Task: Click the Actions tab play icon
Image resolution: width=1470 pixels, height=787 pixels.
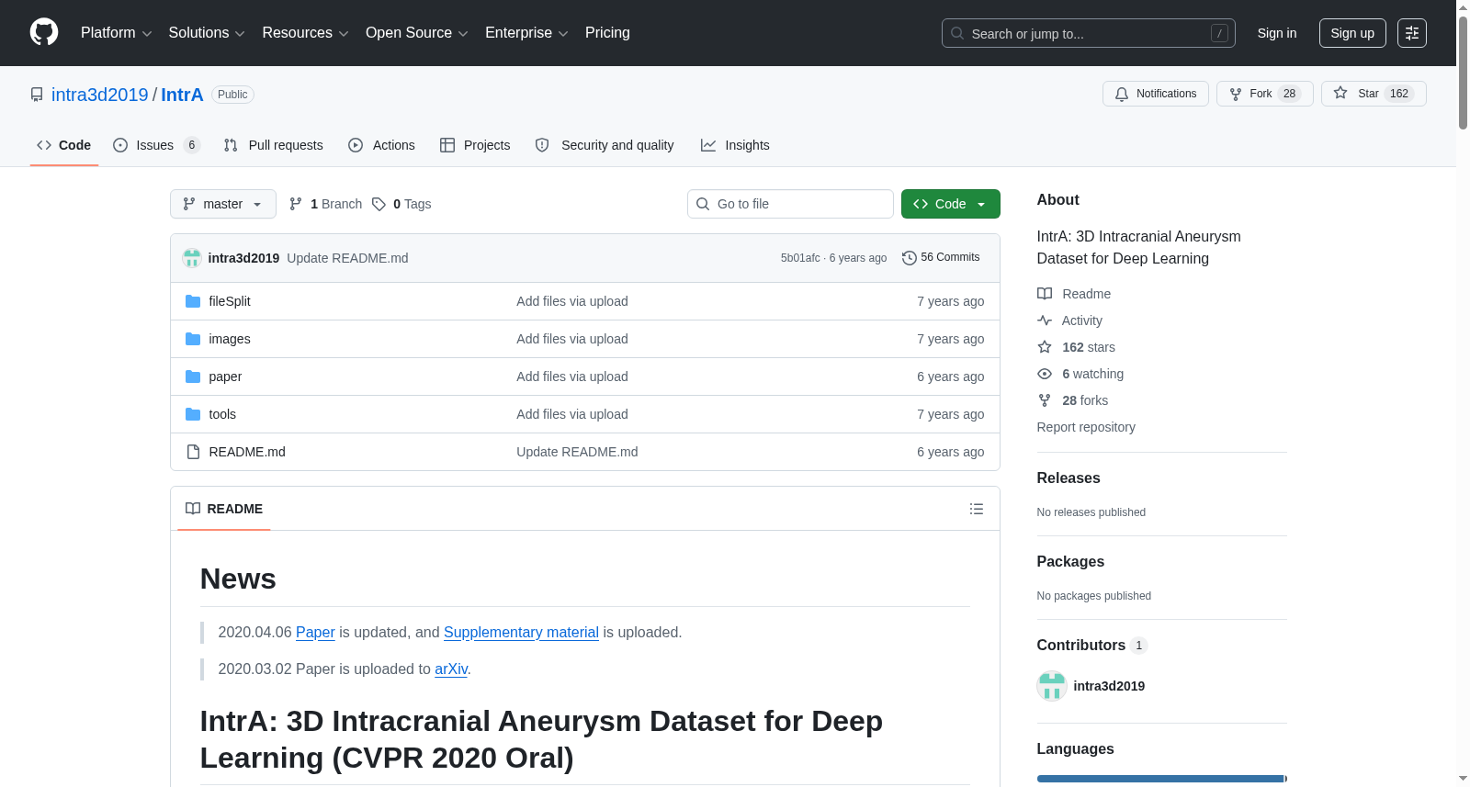Action: (356, 145)
